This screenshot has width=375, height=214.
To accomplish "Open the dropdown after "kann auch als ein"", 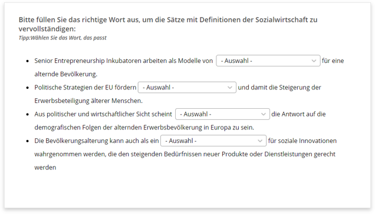I will pyautogui.click(x=213, y=141).
